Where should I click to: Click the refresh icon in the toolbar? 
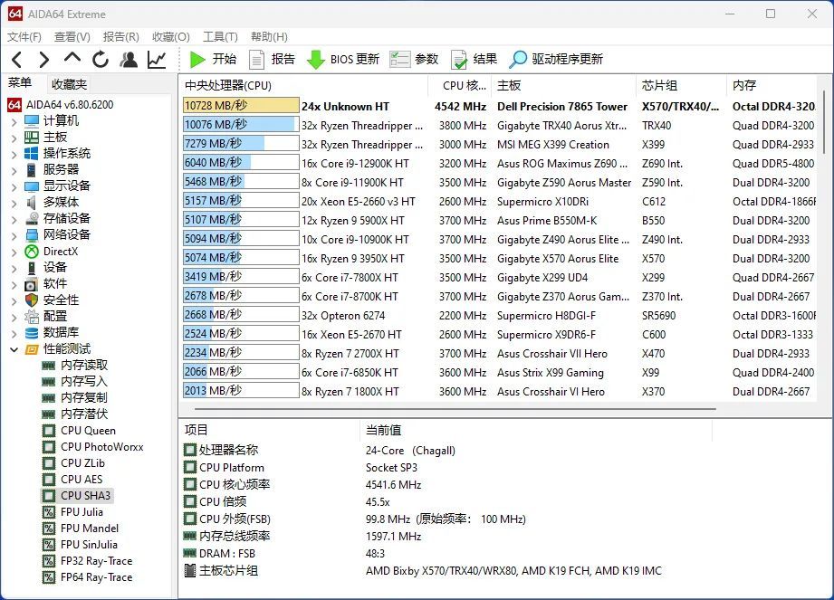click(100, 60)
